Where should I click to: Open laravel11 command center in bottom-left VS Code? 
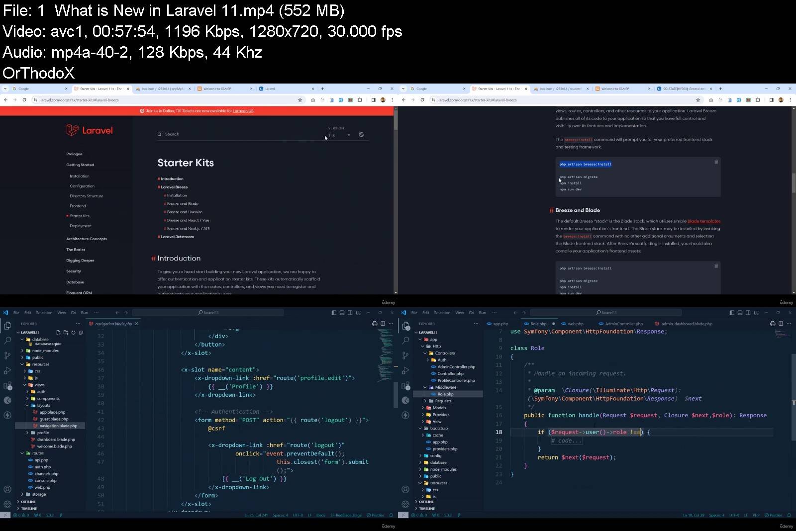[208, 313]
